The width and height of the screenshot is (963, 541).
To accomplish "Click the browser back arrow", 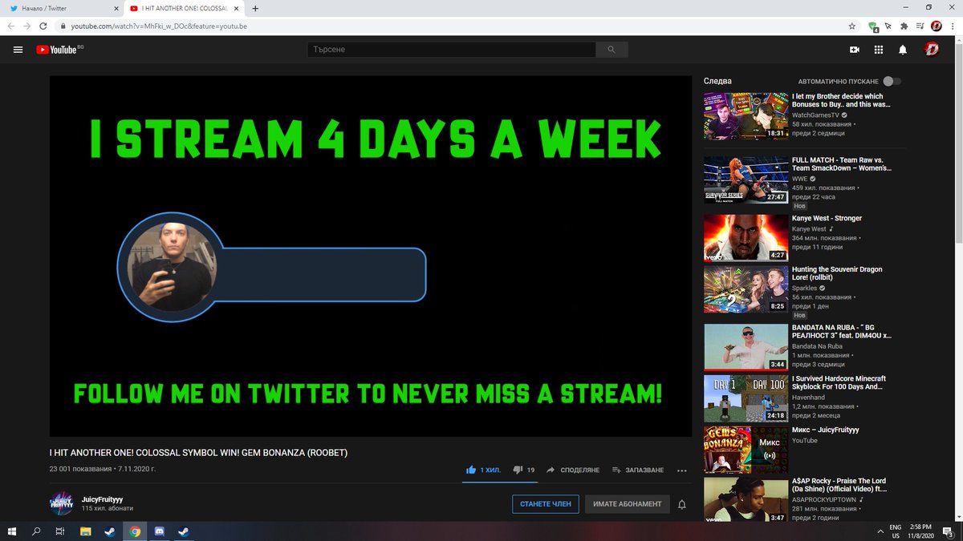I will [11, 26].
